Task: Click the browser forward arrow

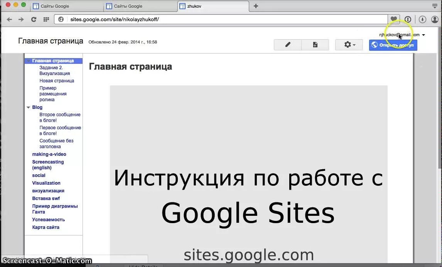Action: click(x=21, y=19)
